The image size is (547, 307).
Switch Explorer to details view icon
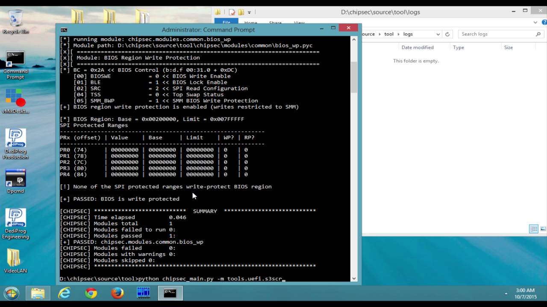[534, 229]
